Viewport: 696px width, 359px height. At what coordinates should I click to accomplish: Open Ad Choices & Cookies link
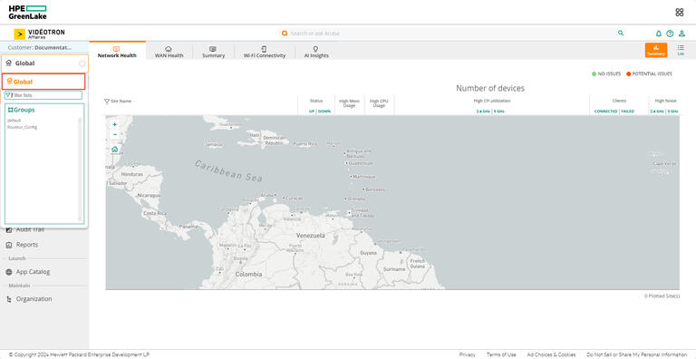coord(551,354)
